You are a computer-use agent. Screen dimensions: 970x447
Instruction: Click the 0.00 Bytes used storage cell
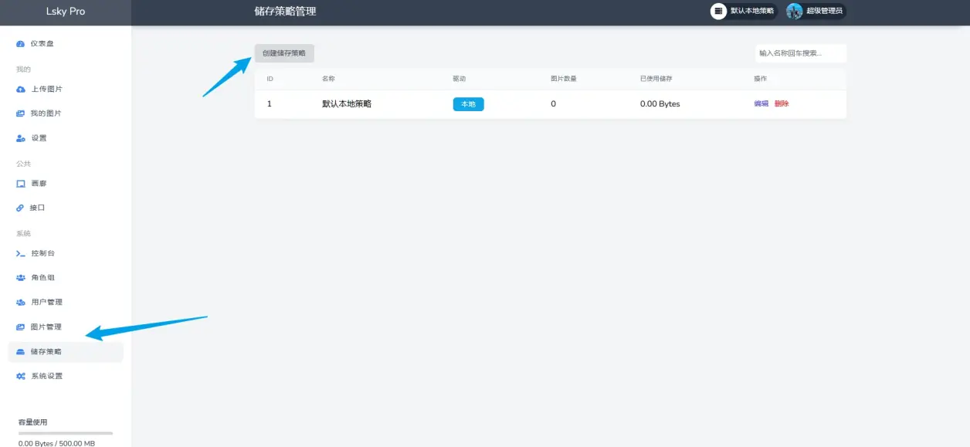point(660,103)
